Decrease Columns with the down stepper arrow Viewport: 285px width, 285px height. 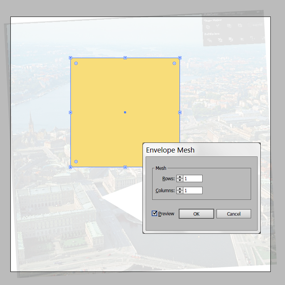(180, 192)
